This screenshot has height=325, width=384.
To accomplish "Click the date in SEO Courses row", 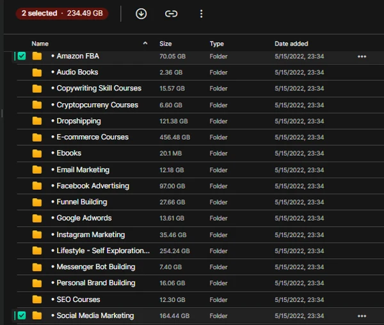I will tap(300, 300).
